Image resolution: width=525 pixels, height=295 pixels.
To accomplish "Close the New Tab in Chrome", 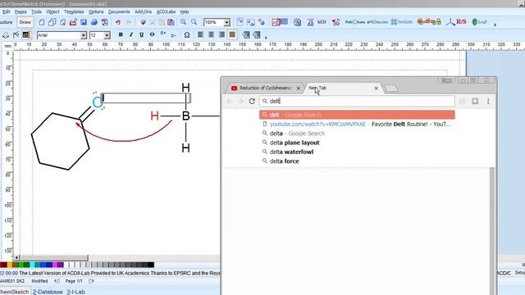I will 376,88.
